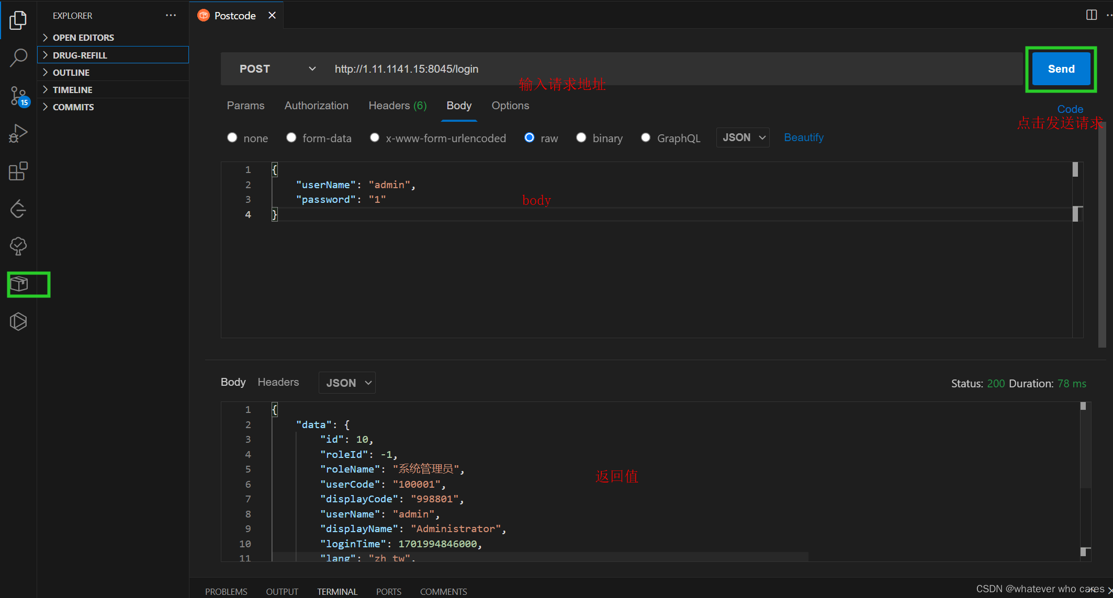1113x598 pixels.
Task: Select the x-www-form-urlencoded body option
Action: (x=375, y=137)
